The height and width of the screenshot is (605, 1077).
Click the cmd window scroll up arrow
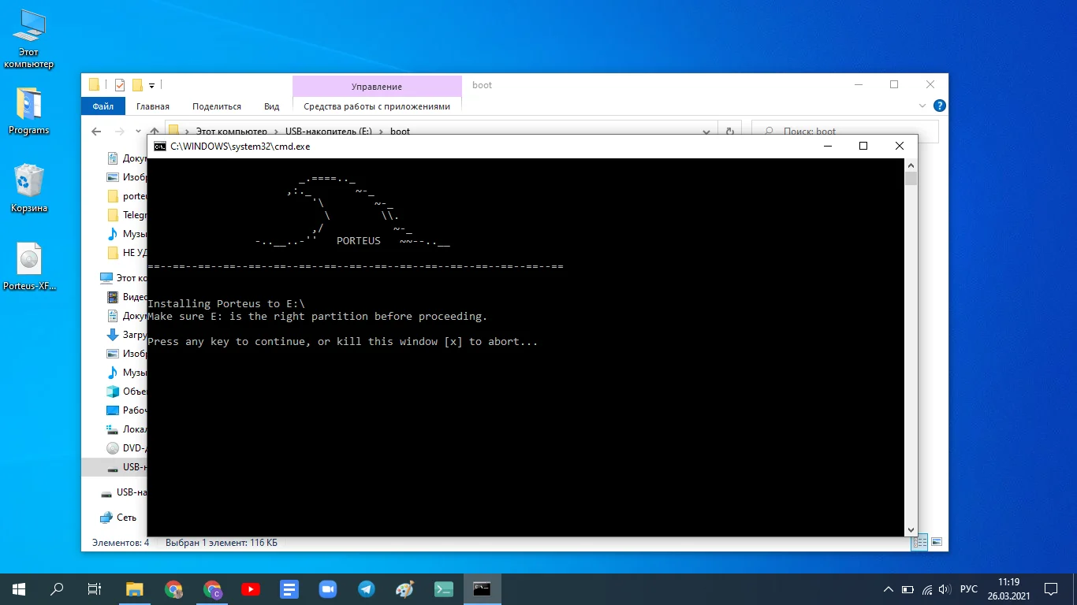pos(911,165)
